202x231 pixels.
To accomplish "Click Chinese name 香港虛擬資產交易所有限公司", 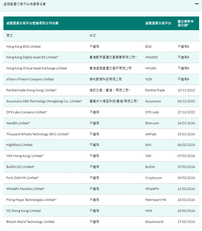I will click(111, 68).
